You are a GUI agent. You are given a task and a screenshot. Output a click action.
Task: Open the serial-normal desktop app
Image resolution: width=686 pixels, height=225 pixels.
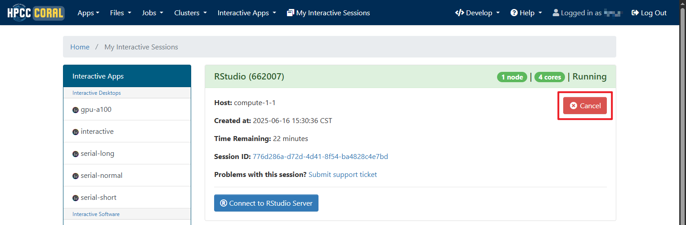tap(127, 175)
